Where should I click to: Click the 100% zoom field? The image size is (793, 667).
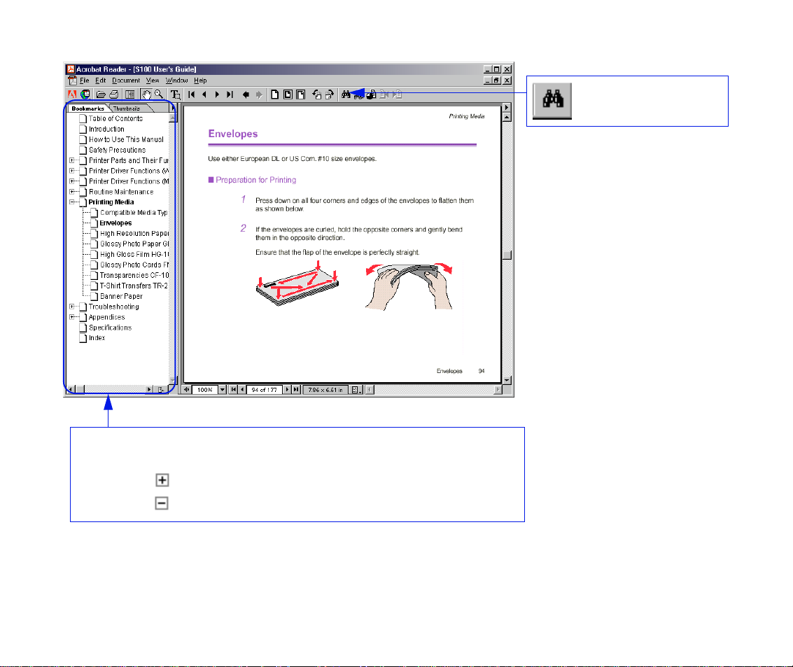(205, 390)
